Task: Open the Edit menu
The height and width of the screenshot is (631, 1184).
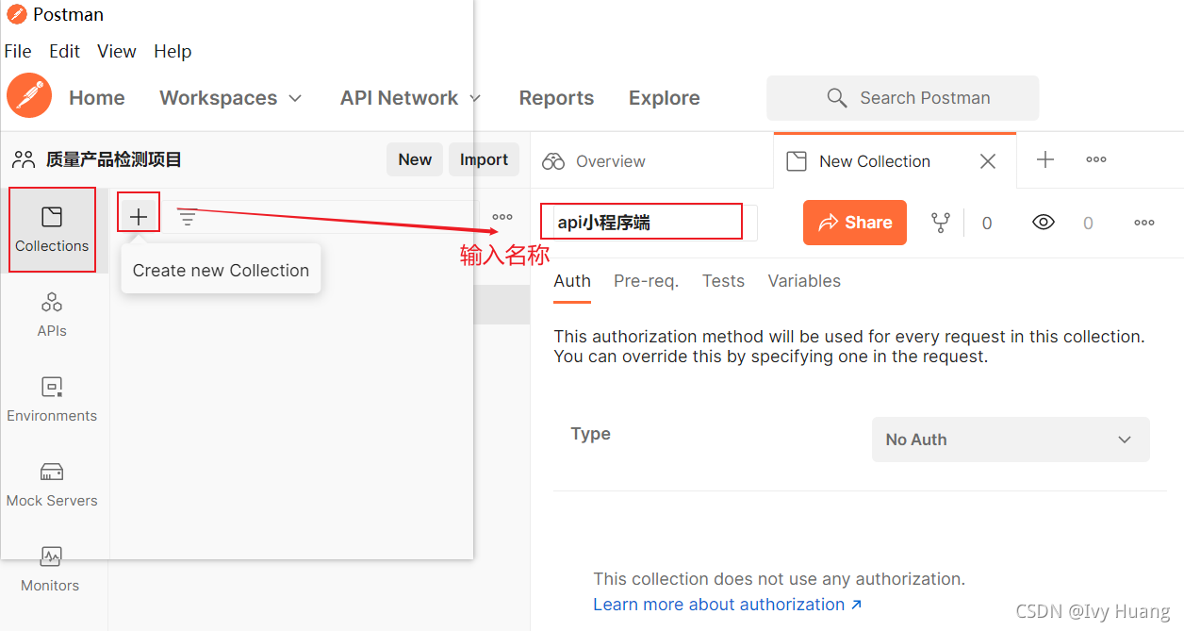Action: pos(65,51)
